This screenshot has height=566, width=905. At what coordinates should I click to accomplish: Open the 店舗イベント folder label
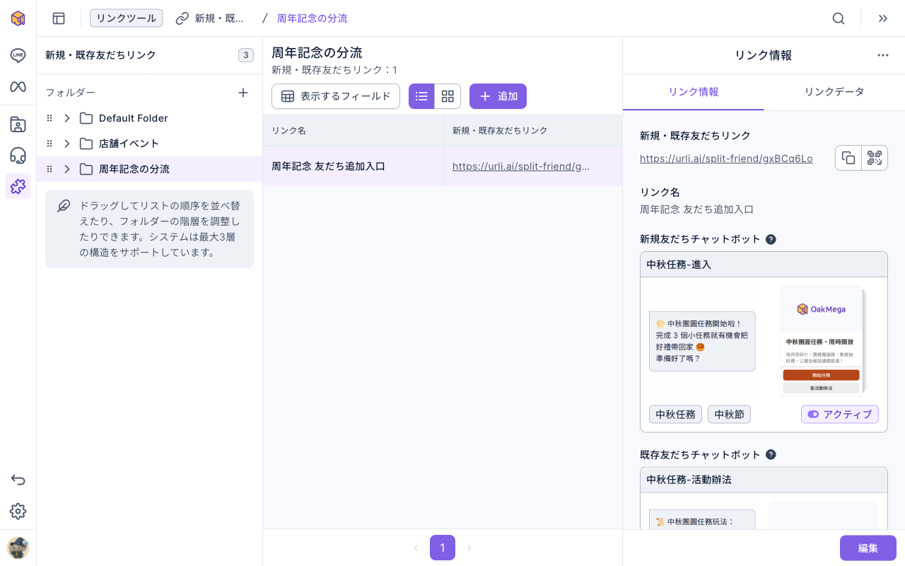129,144
